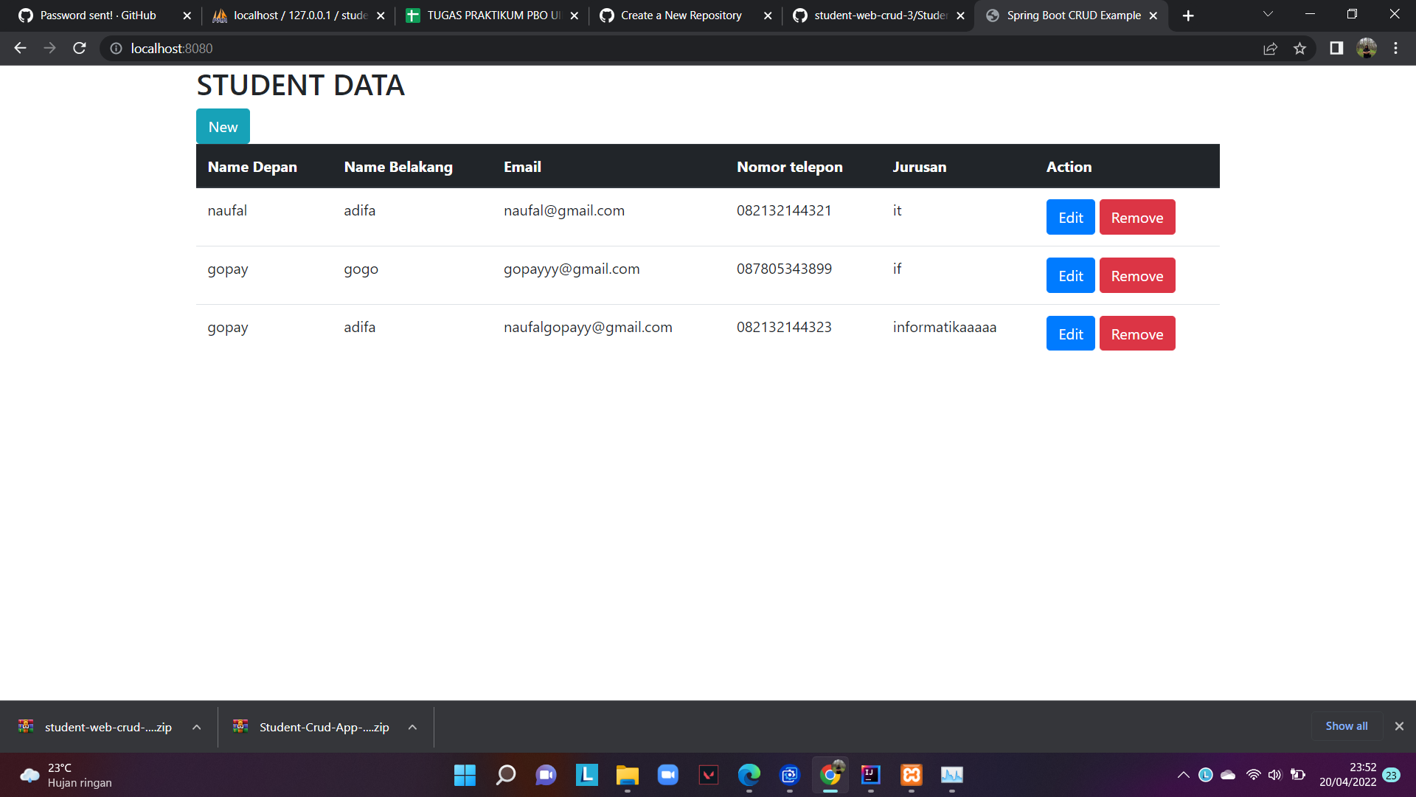Open the blue circular app beside Edge

tap(789, 775)
